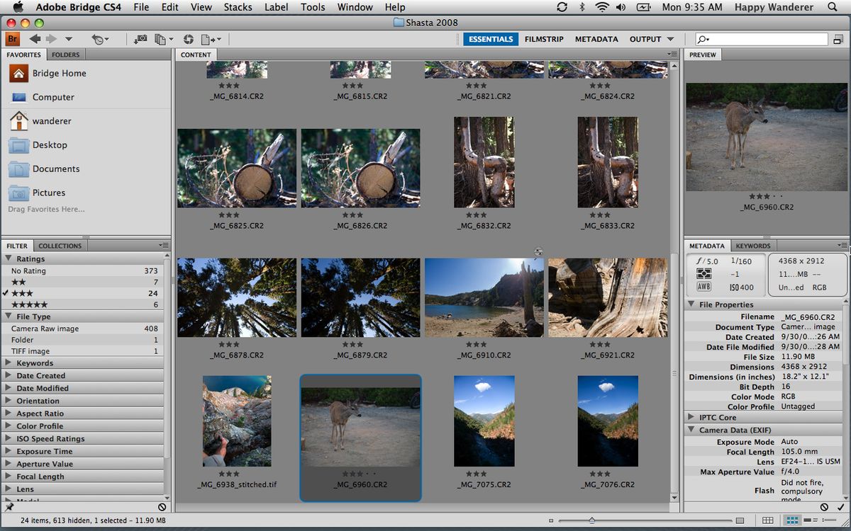The width and height of the screenshot is (851, 531).
Task: Click the Get Photos from Camera icon
Action: coord(140,39)
